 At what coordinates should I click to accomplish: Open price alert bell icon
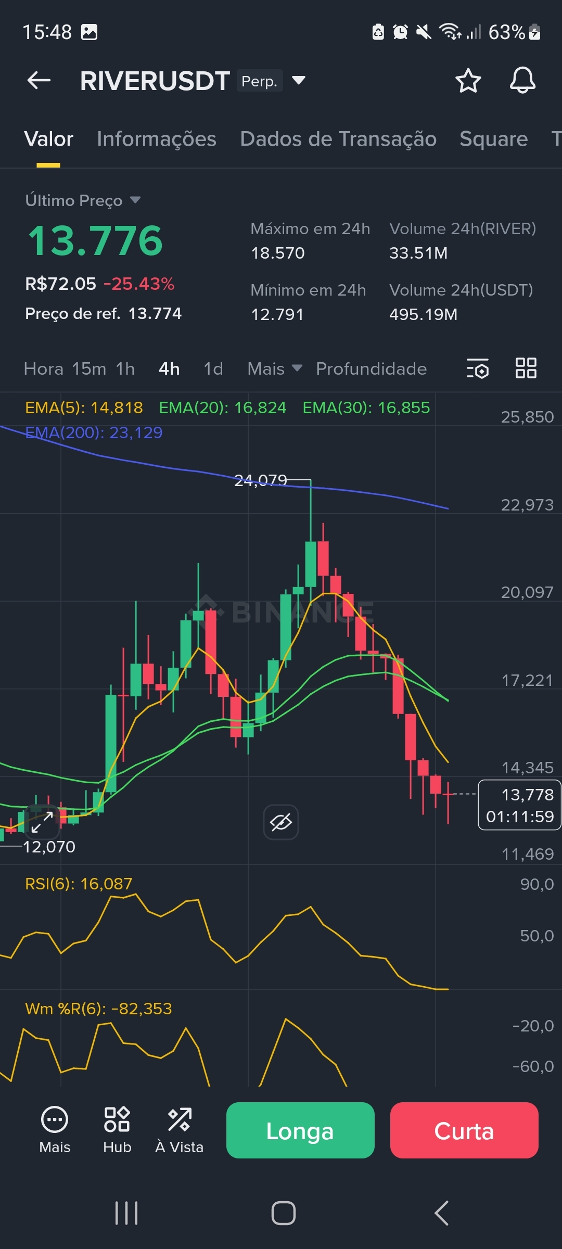(522, 80)
